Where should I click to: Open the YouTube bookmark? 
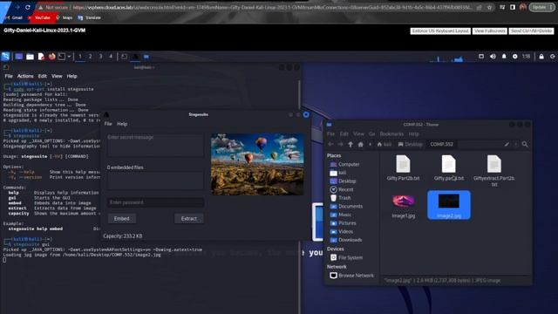(x=39, y=17)
